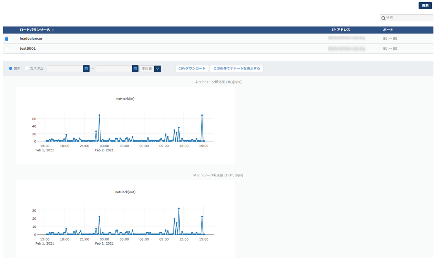Open the end date calendar icon
The height and width of the screenshot is (260, 434).
pyautogui.click(x=135, y=69)
